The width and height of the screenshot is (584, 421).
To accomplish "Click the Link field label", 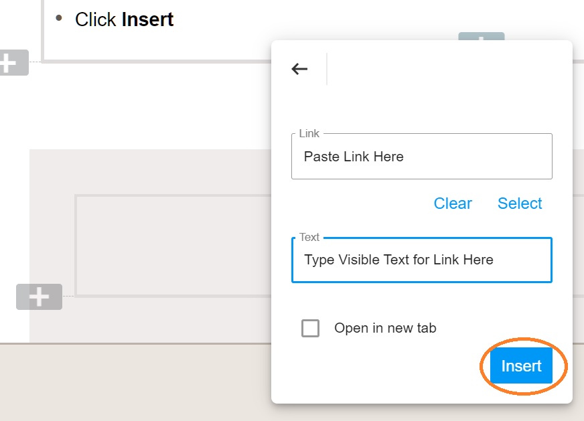I will coord(309,133).
